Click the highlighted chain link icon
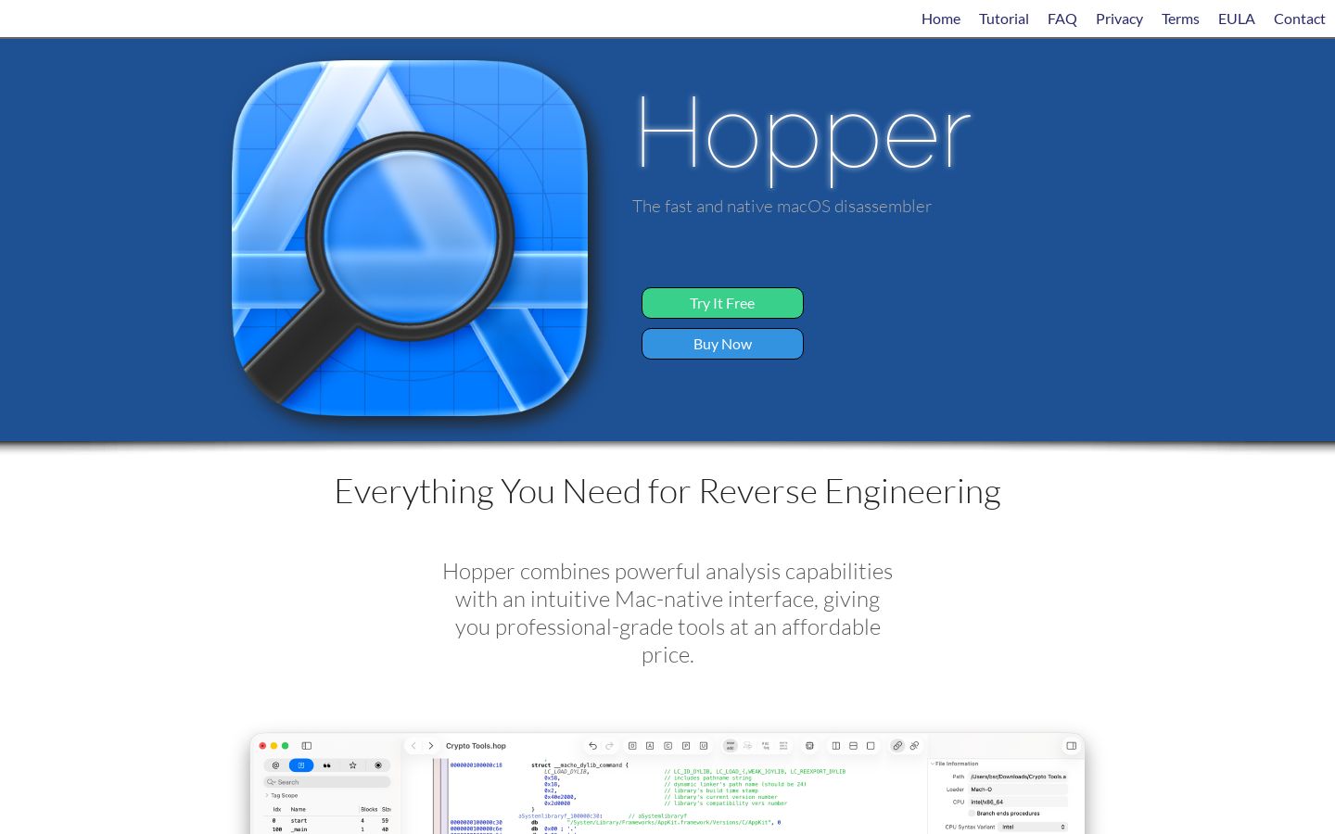 click(897, 745)
